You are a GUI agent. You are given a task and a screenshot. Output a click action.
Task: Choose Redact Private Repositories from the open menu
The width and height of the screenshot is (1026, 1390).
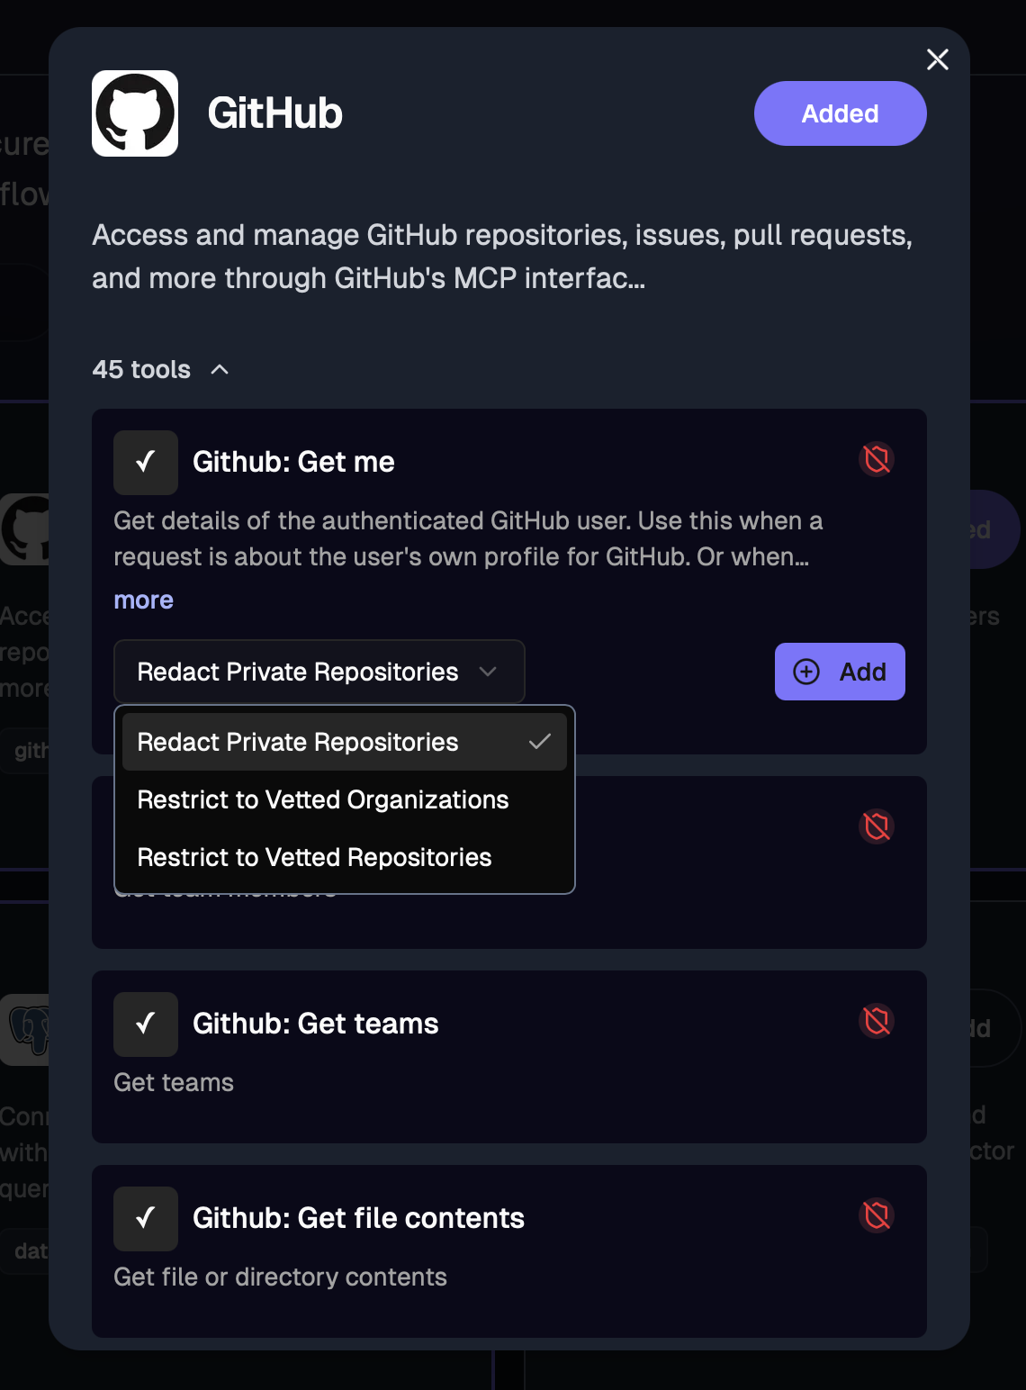coord(297,742)
